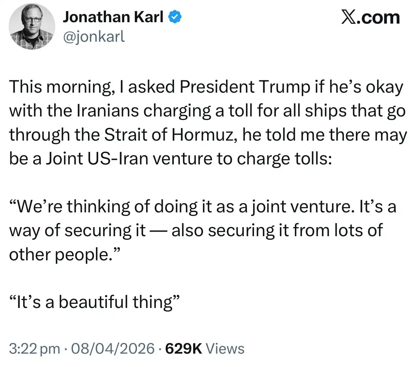Click the 3:22 pm timestamp
The width and height of the screenshot is (410, 367).
point(34,348)
